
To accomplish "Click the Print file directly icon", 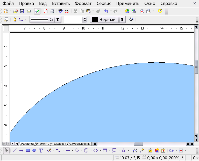I will tap(52, 11).
